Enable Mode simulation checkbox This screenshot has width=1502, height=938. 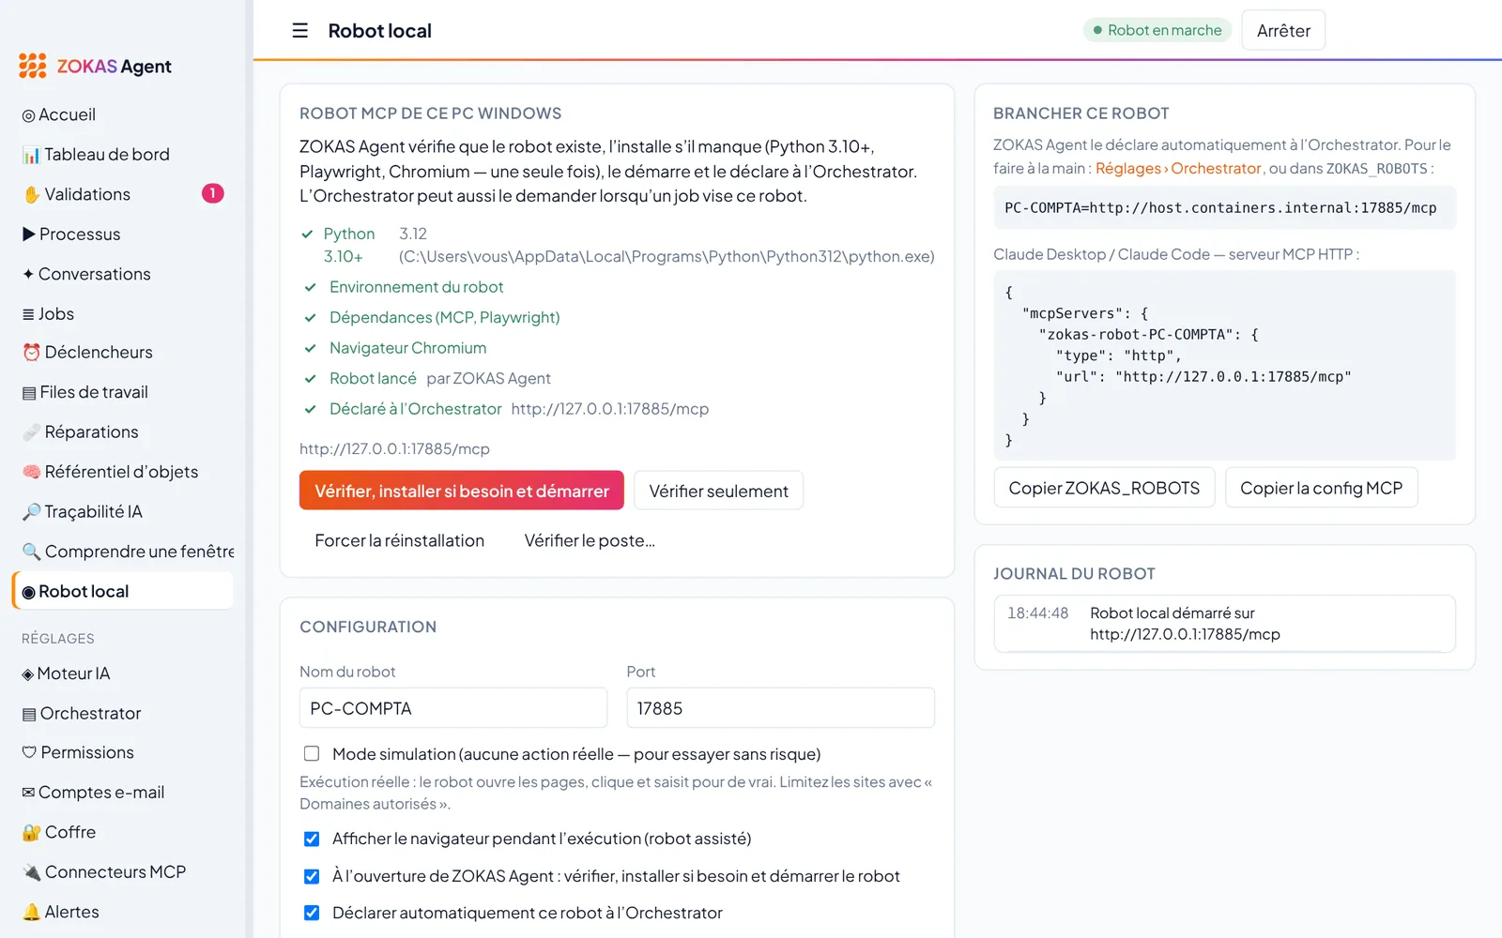tap(312, 754)
